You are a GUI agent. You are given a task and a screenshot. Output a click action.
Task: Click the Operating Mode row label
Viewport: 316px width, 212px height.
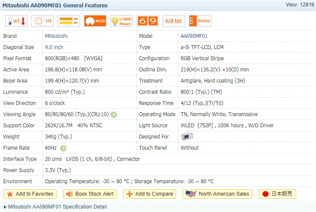(x=157, y=114)
